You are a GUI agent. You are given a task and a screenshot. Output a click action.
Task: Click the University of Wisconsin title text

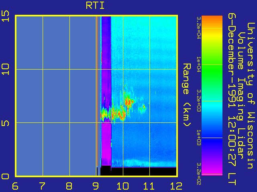[251, 96]
